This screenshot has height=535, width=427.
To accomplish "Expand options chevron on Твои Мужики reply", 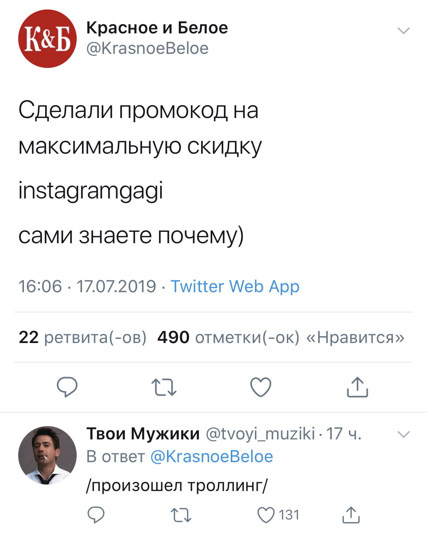I will pos(403,434).
